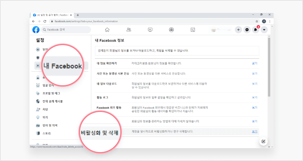Click the page vertical scrollbar thumb
Viewport: 303px width, 161px height.
269,67
